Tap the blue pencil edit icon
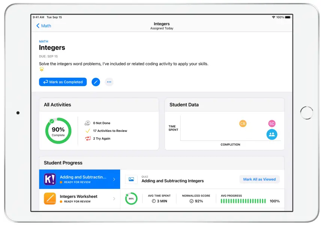The height and width of the screenshot is (225, 321). tap(96, 82)
